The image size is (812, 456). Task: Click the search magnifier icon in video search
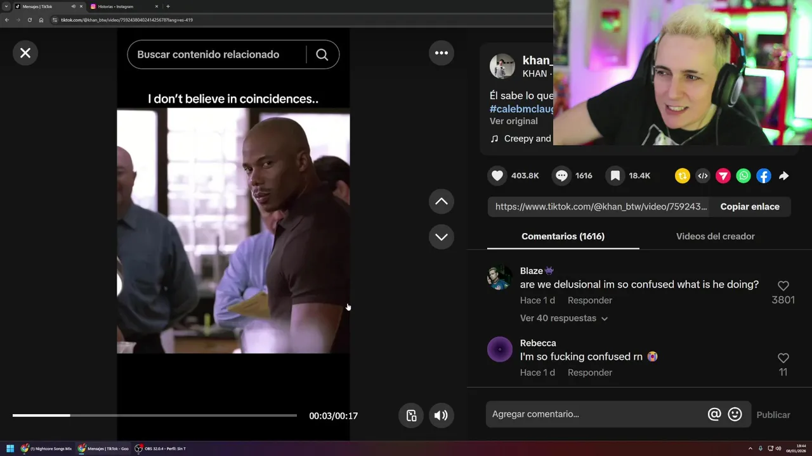[x=322, y=54]
